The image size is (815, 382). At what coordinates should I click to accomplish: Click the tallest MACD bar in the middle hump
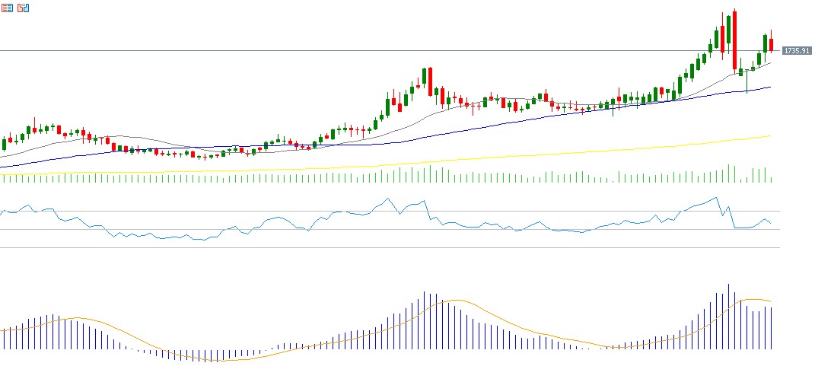tap(424, 321)
